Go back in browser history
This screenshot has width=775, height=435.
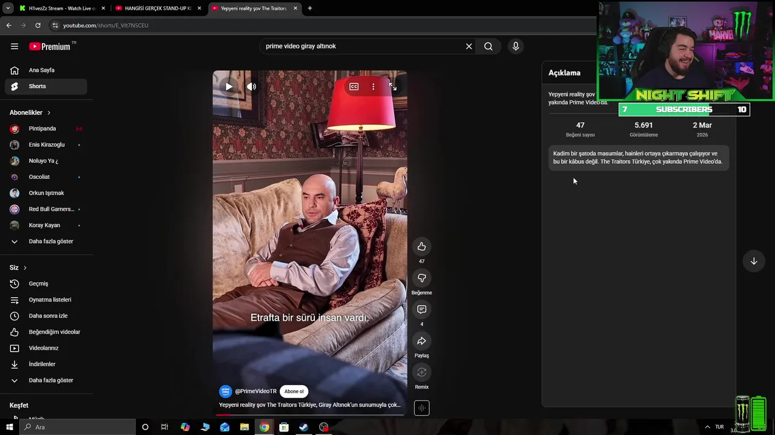(9, 25)
